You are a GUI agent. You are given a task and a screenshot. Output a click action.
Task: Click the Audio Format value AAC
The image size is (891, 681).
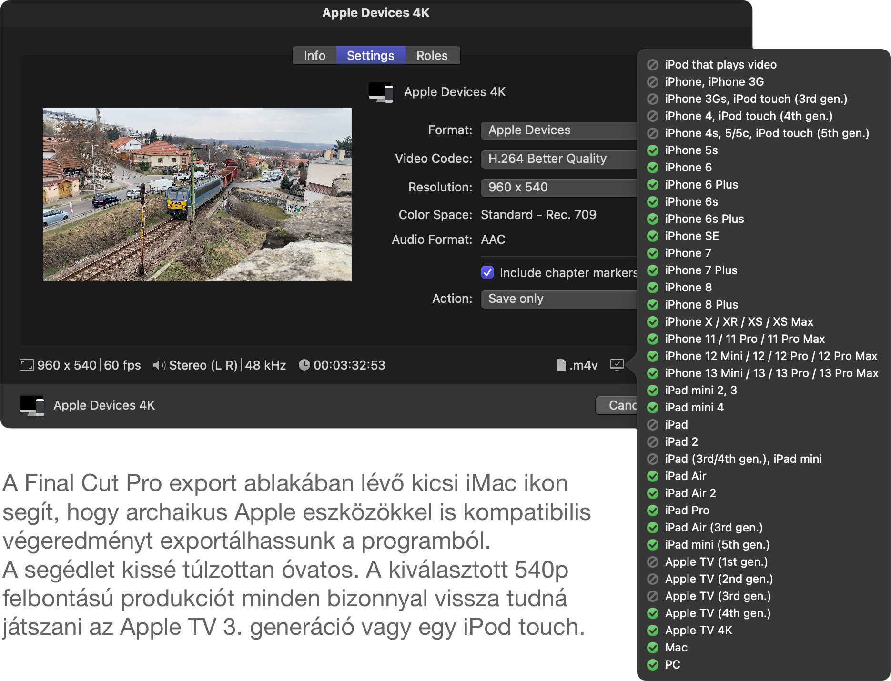pyautogui.click(x=493, y=240)
